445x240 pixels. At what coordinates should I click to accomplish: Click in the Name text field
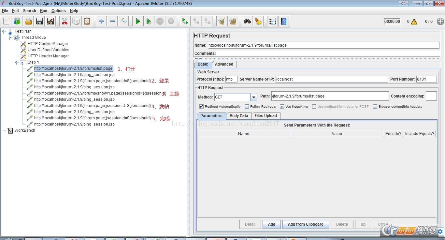pos(323,45)
